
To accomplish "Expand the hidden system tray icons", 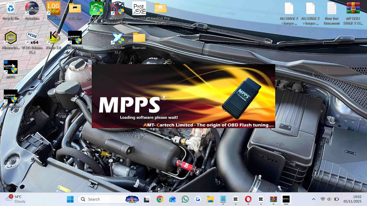I will coord(313,199).
